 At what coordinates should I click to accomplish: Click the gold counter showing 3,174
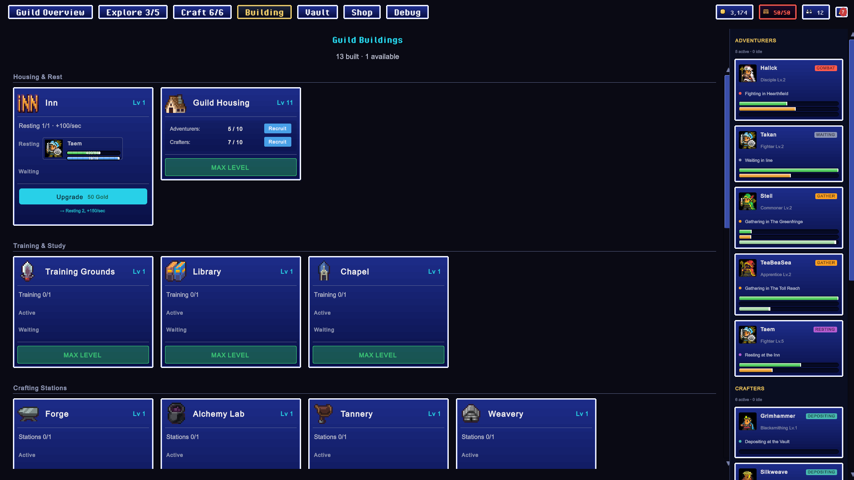pyautogui.click(x=734, y=12)
